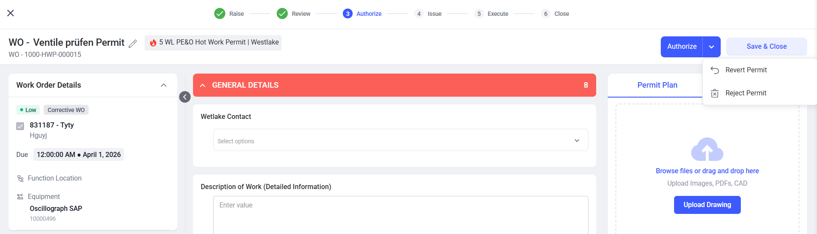Screen dimensions: 817x234
Task: Click the green Review step checkmark
Action: (282, 14)
